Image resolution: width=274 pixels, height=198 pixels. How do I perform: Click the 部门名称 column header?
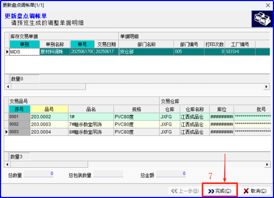point(146,44)
